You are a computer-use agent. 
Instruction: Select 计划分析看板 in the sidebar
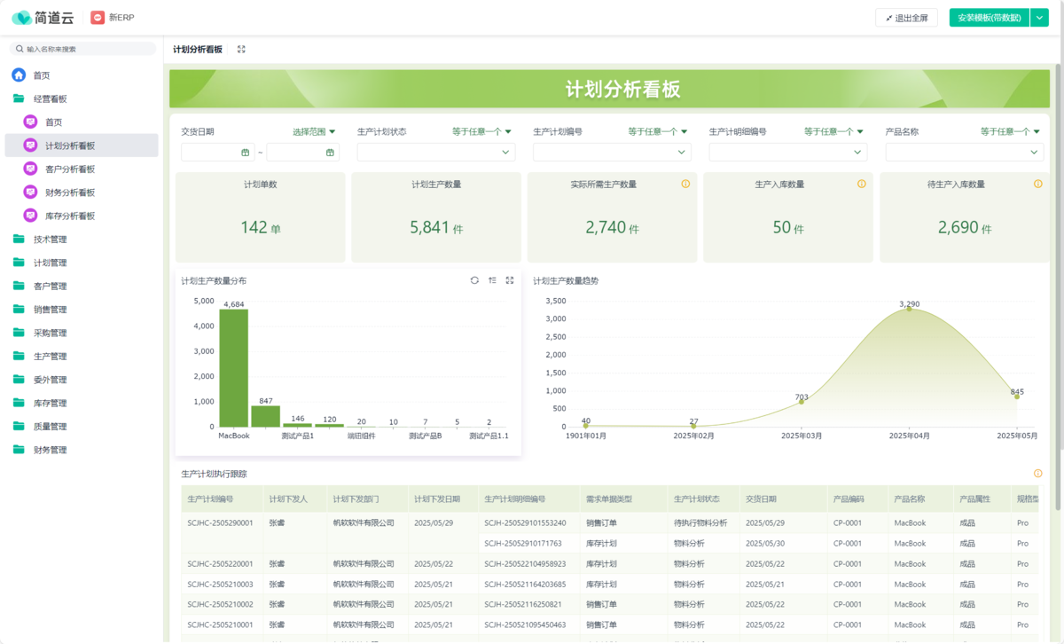(x=82, y=145)
